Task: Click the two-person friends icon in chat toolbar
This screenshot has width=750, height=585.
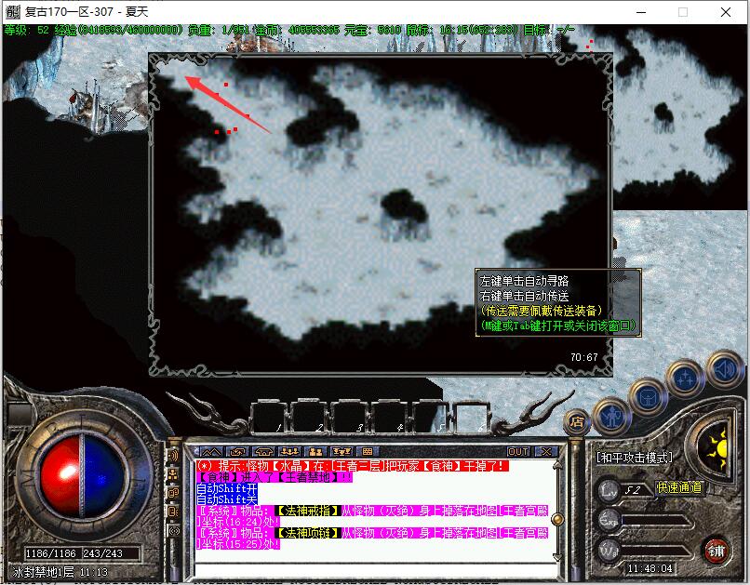Action: pyautogui.click(x=315, y=451)
